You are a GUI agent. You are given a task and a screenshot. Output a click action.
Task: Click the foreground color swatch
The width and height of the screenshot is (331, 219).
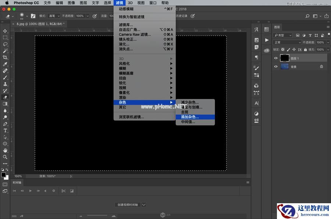(x=4, y=175)
